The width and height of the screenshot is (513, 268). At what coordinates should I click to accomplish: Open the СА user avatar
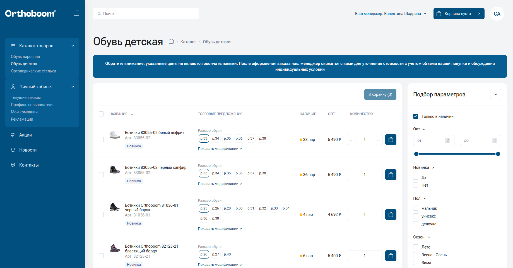497,14
